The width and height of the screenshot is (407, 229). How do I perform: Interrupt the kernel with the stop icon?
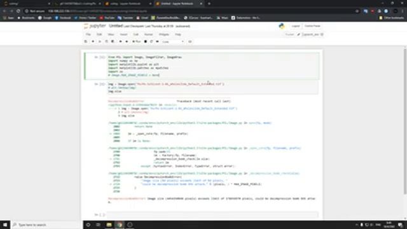point(146,41)
